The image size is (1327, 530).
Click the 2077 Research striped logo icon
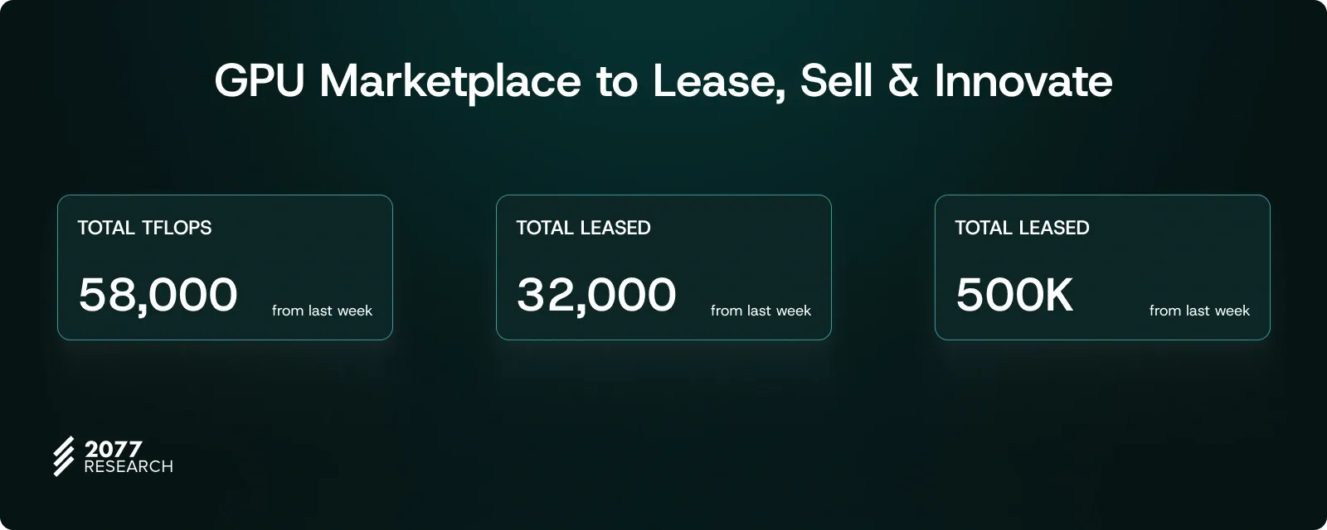64,455
